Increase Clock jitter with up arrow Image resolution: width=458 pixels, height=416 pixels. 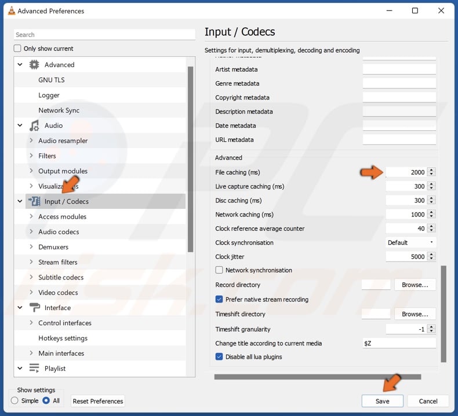pos(431,254)
